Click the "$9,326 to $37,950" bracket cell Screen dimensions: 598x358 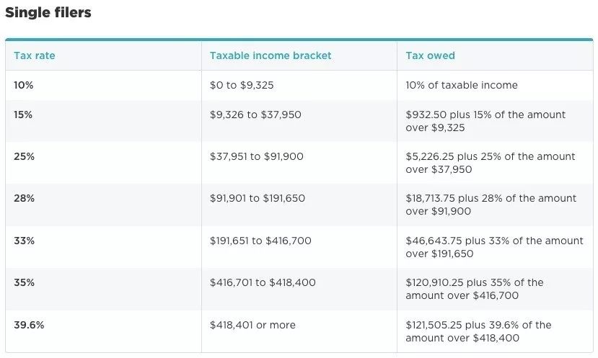(255, 115)
